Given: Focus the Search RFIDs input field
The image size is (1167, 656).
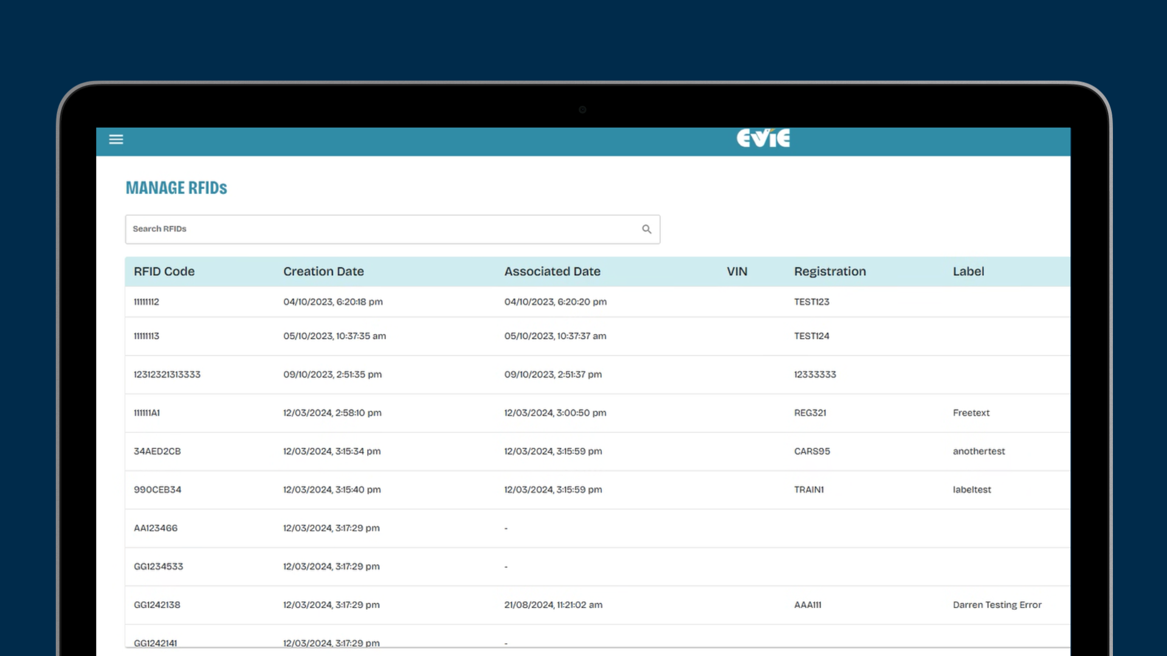Looking at the screenshot, I should (392, 229).
